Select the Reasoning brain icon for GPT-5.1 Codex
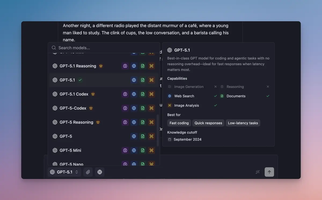Screen dimensions: 322x200 125,94
